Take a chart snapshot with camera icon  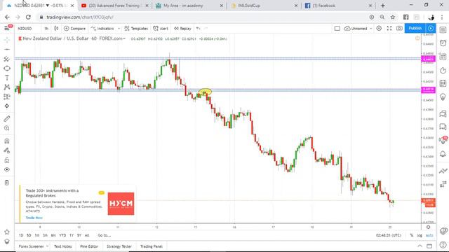click(399, 29)
